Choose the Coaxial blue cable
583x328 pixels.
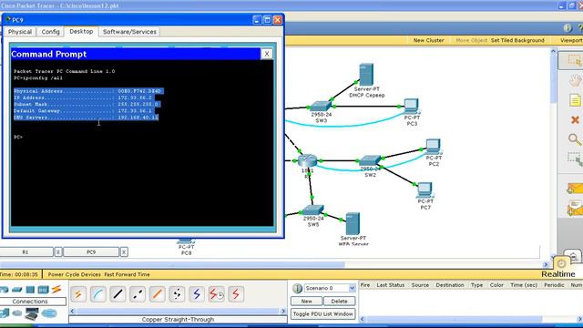(x=197, y=294)
